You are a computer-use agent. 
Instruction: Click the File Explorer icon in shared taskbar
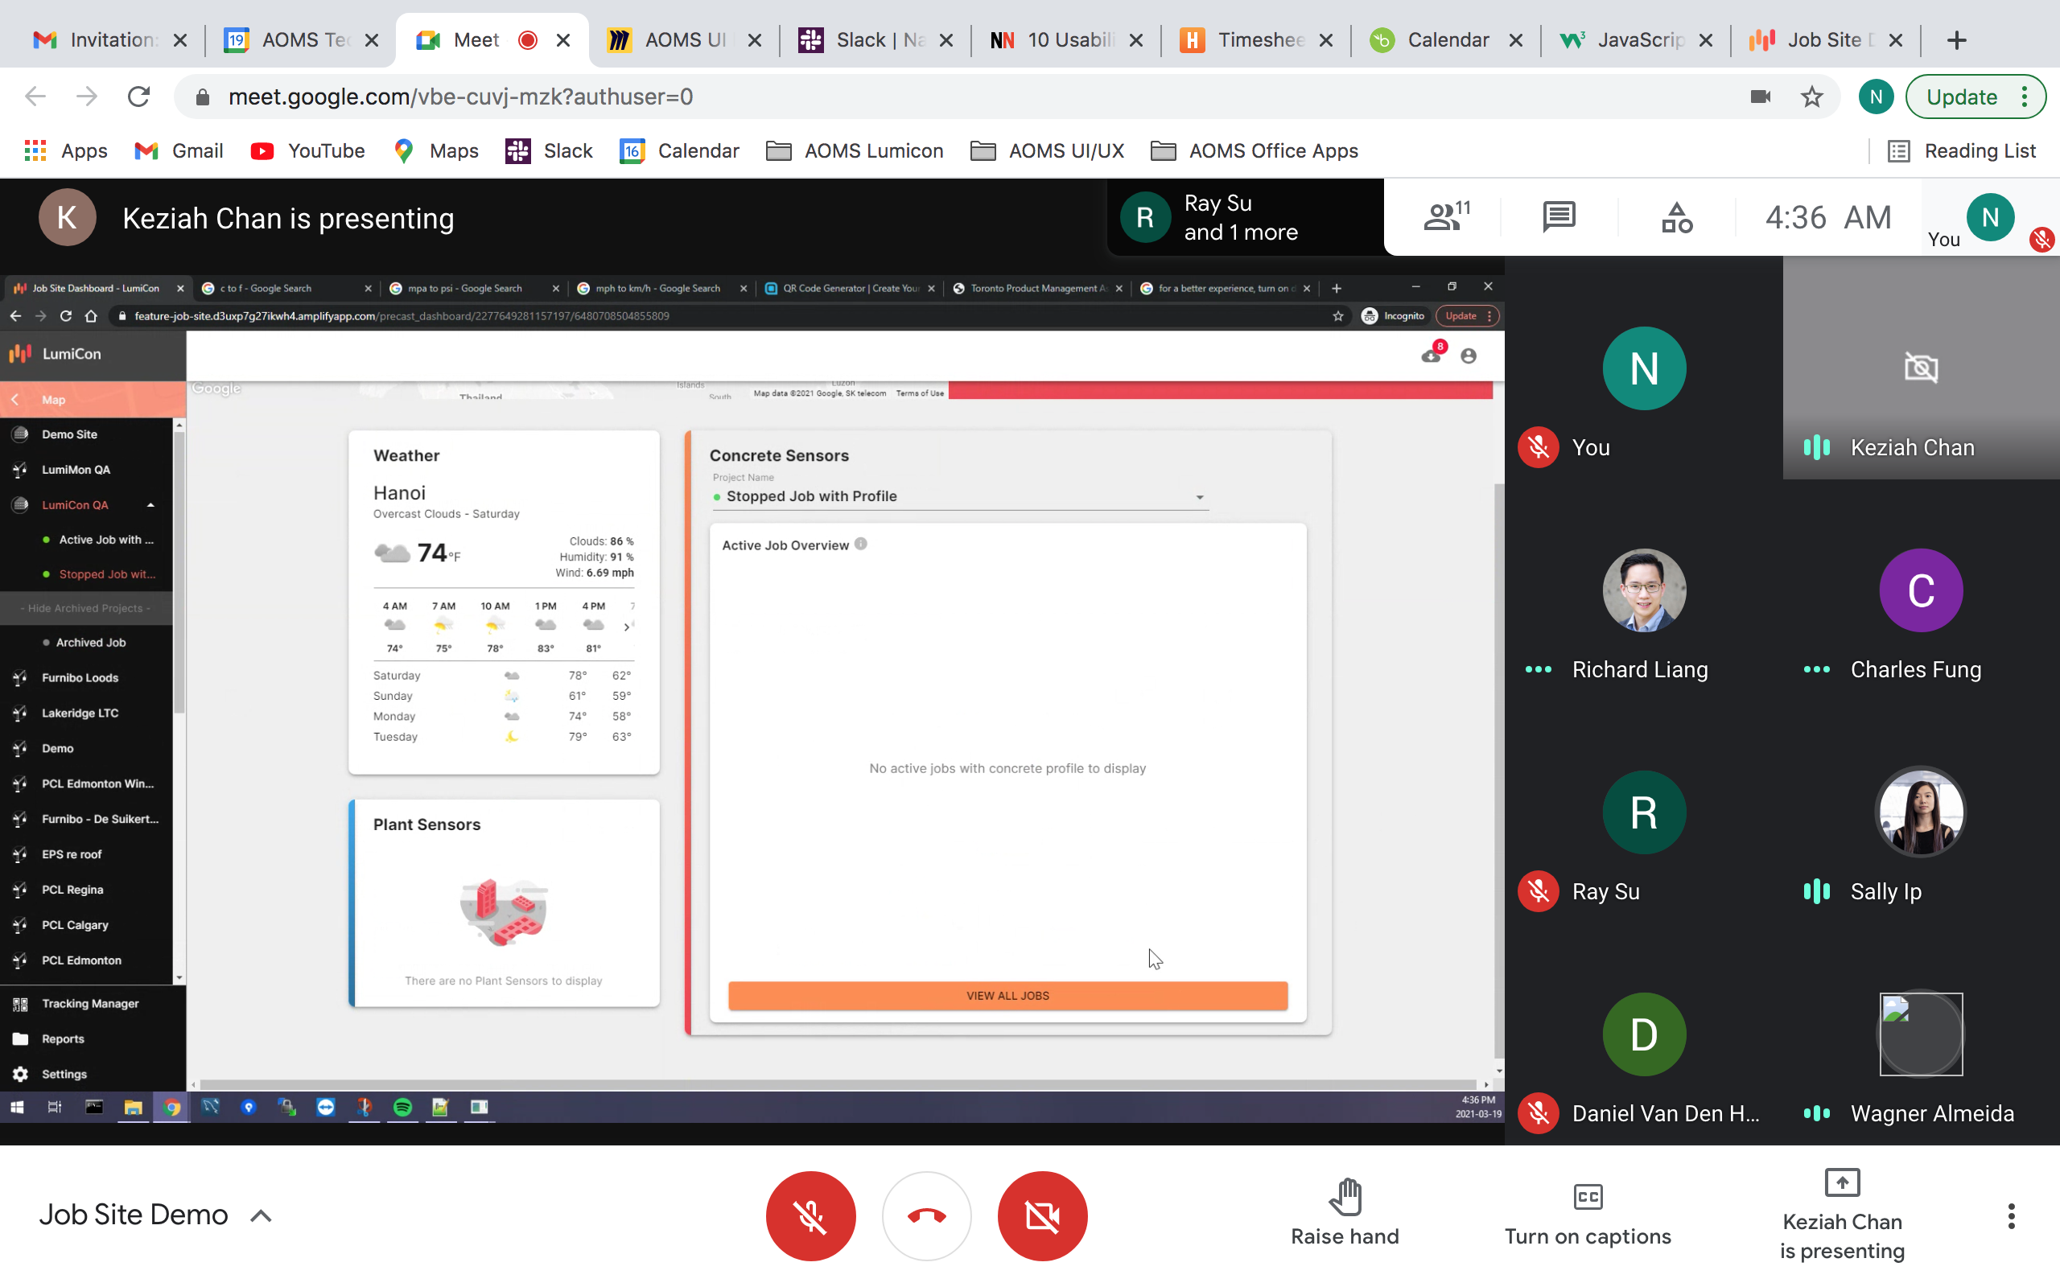133,1107
